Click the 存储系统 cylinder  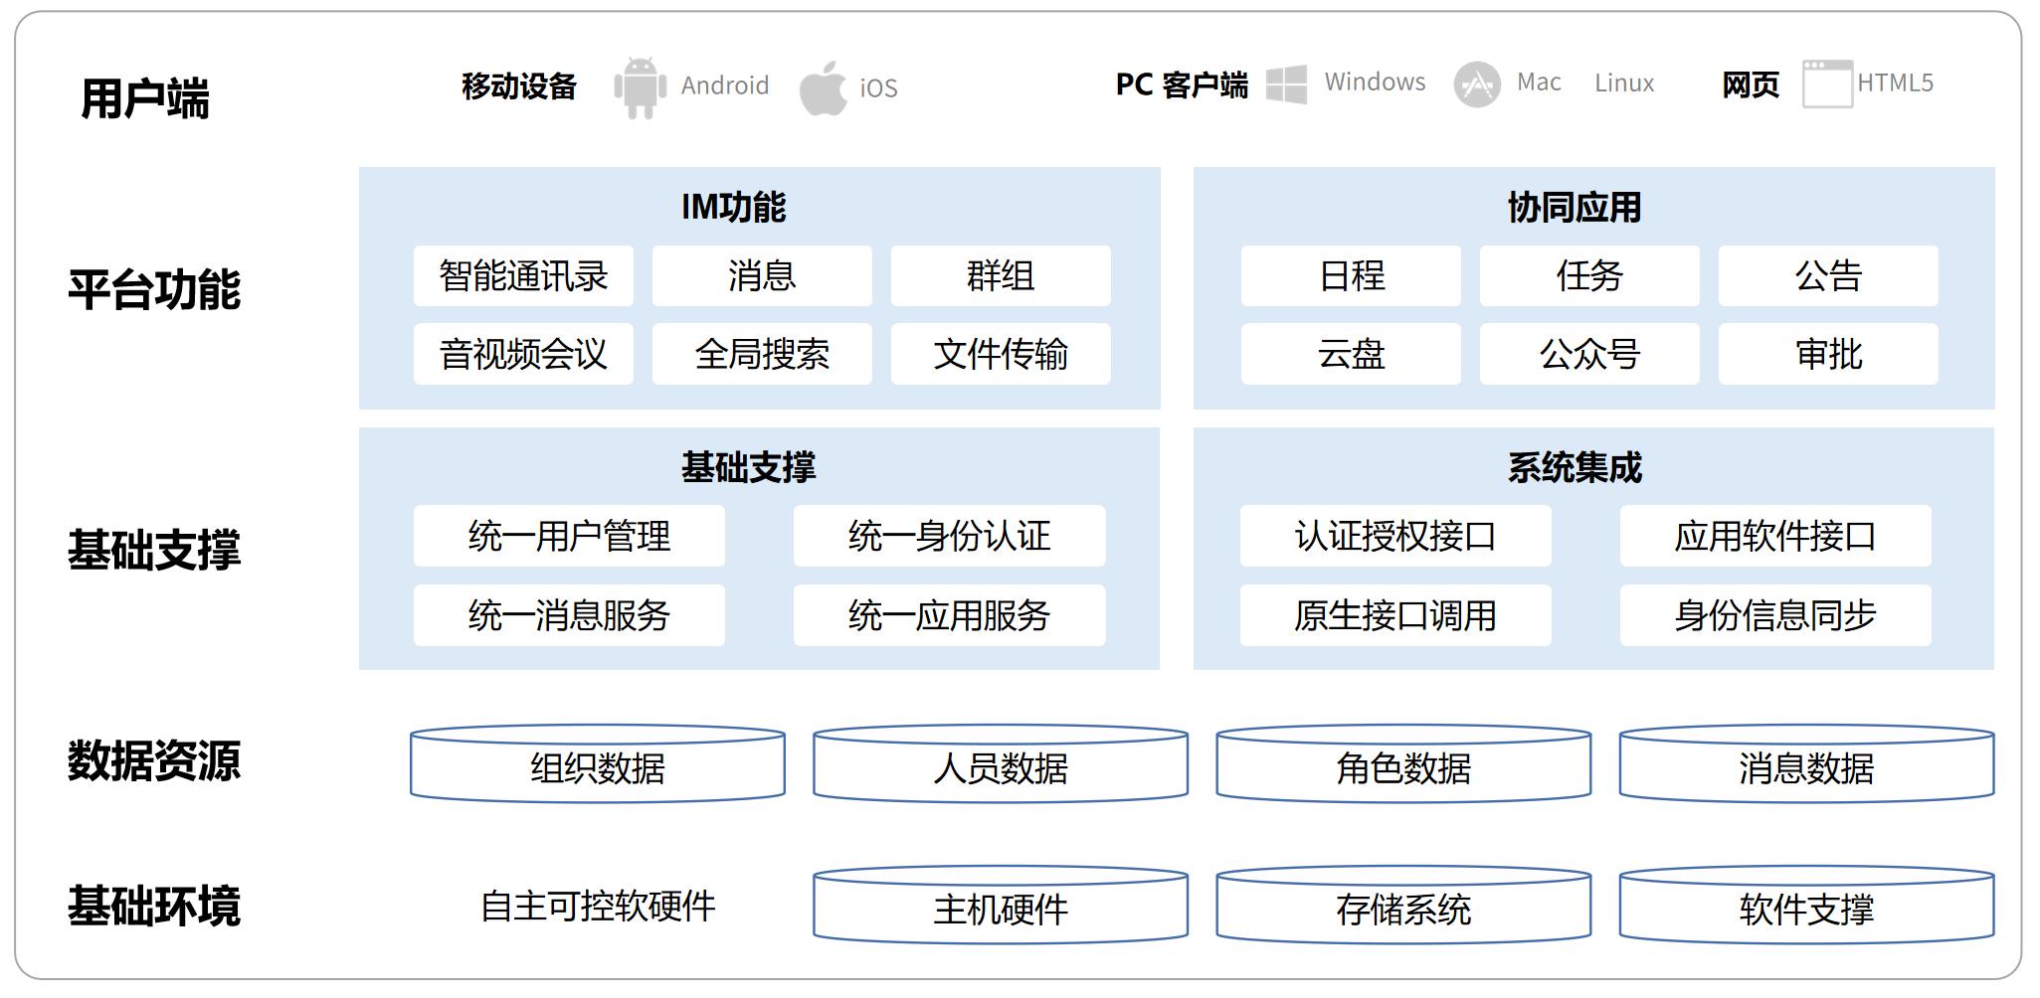coord(1403,905)
